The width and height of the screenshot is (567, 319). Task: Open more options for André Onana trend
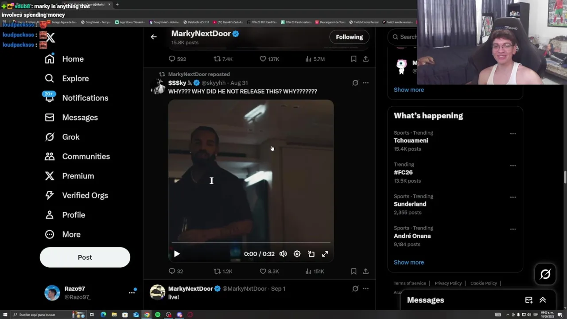point(513,229)
